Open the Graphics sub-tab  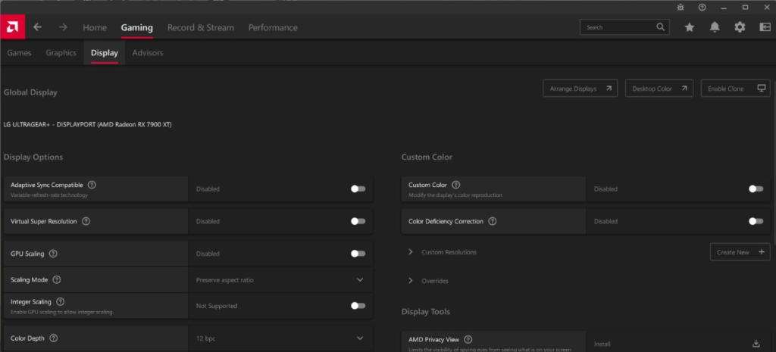point(61,53)
